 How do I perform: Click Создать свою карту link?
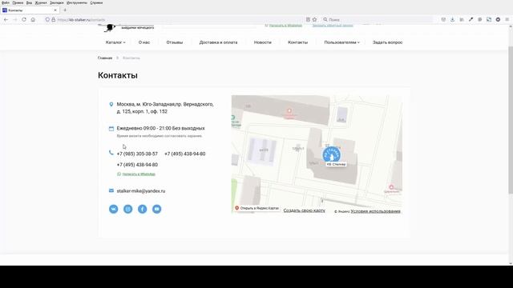pos(305,210)
